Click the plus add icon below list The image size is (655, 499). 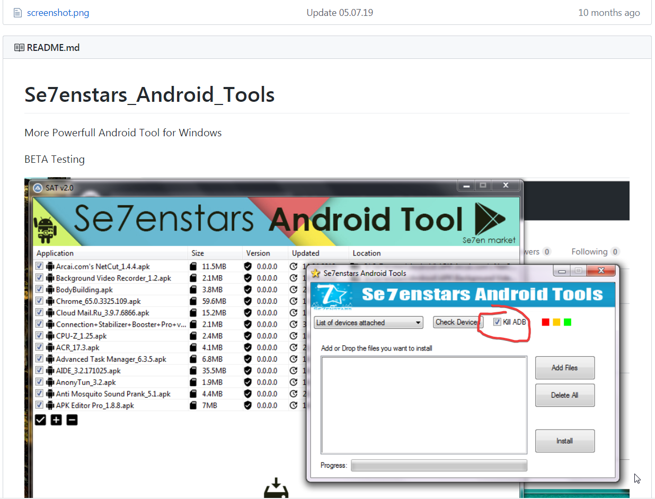pyautogui.click(x=56, y=420)
